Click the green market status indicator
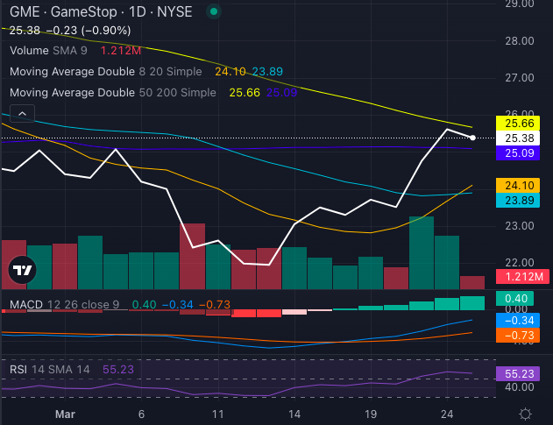The image size is (553, 425). pyautogui.click(x=216, y=13)
